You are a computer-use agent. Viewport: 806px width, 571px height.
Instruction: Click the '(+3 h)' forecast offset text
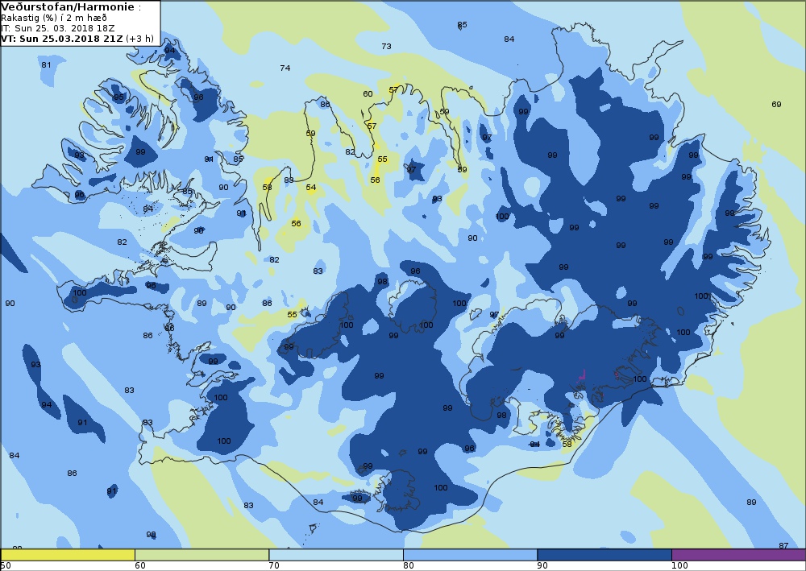(139, 39)
